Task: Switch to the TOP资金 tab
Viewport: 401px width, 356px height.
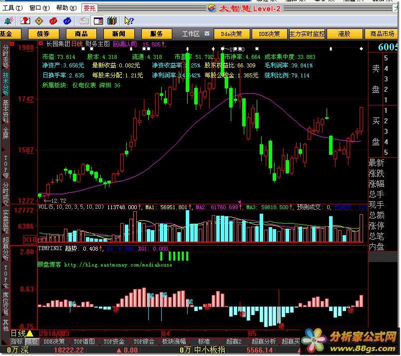Action: [114, 341]
